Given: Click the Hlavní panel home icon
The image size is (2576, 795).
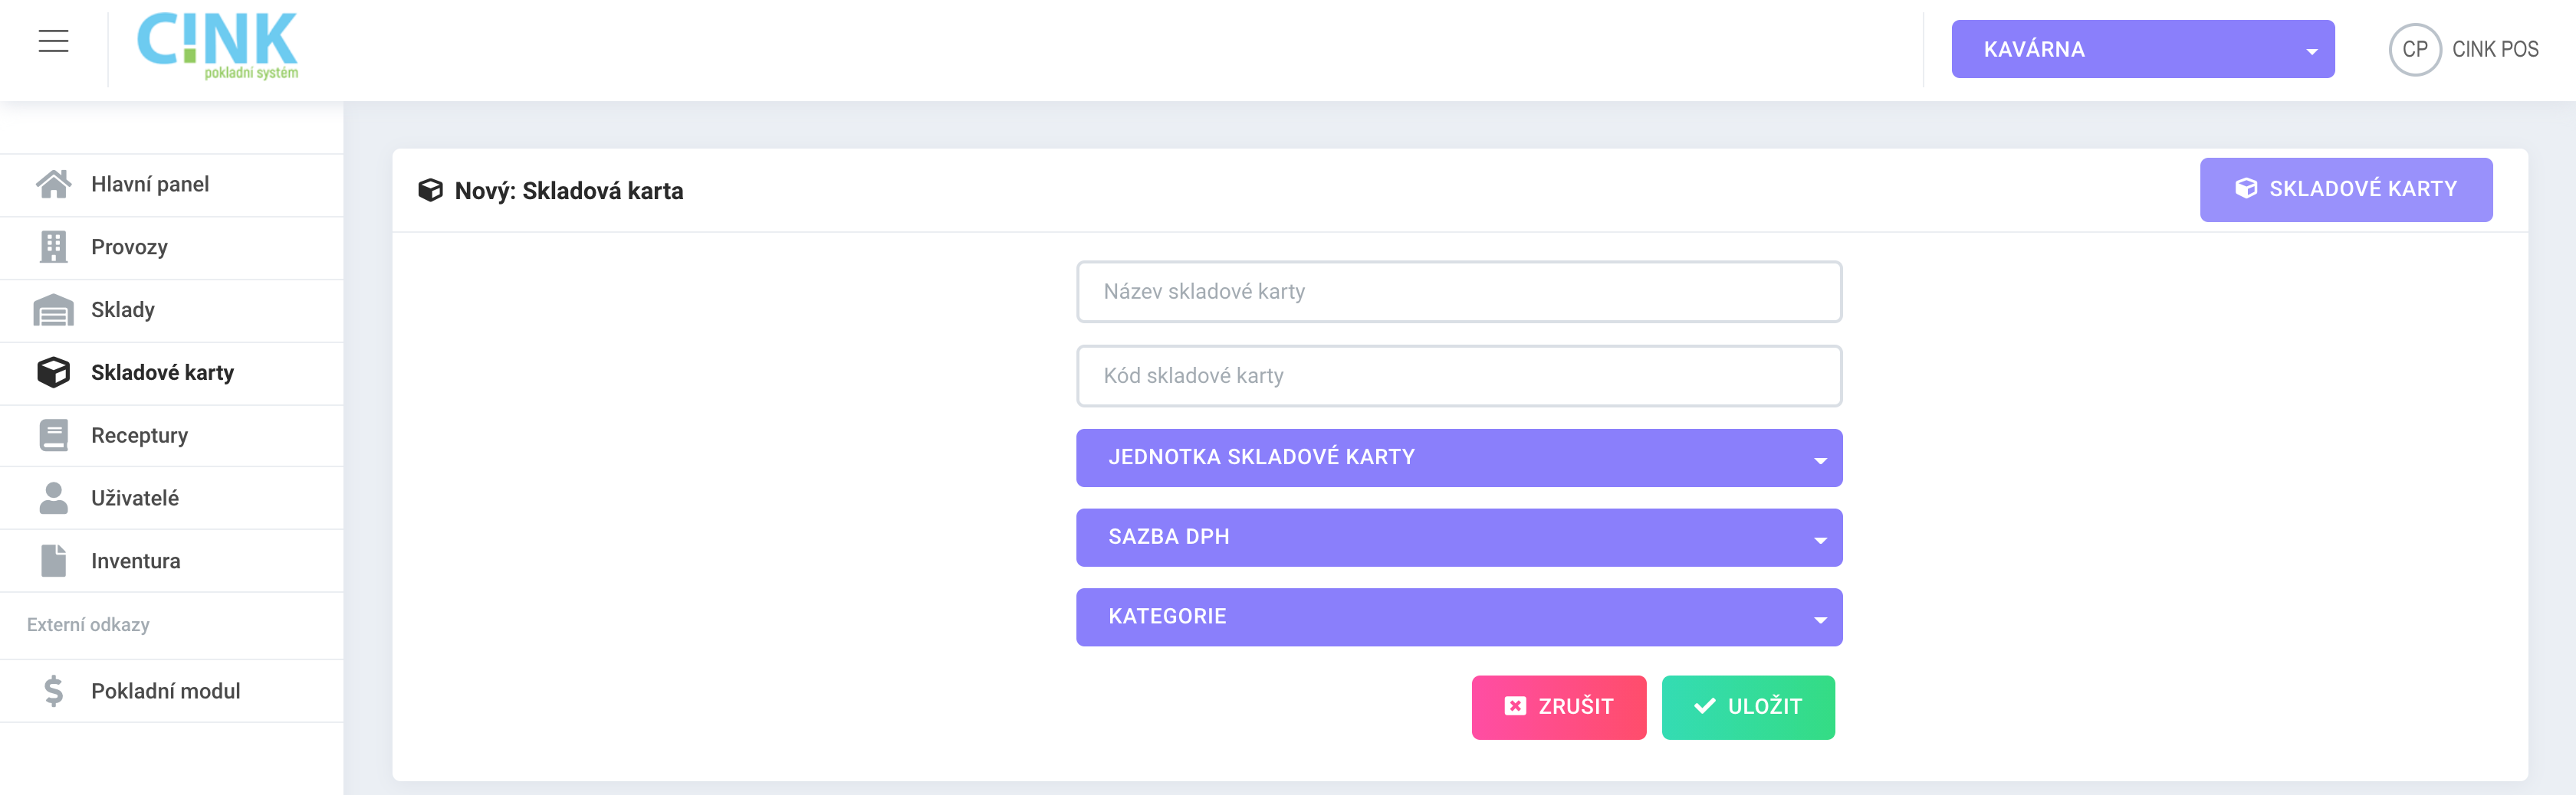Looking at the screenshot, I should click(53, 184).
